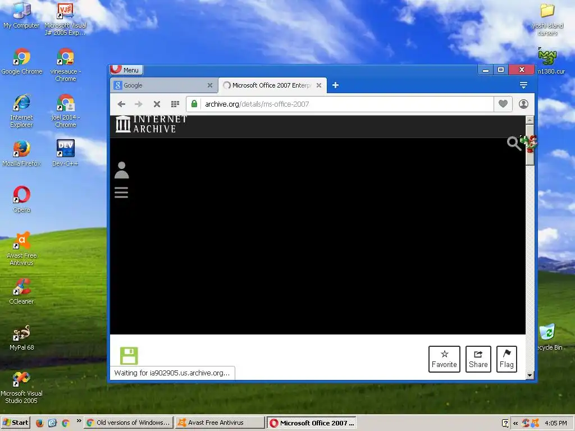Select the Mozilla Firefox desktop icon
This screenshot has height=431, width=575.
pos(21,153)
